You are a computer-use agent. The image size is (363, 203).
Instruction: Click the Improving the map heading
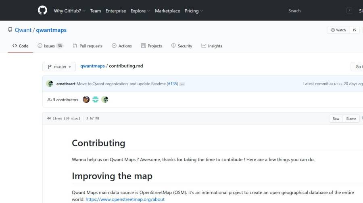[112, 176]
